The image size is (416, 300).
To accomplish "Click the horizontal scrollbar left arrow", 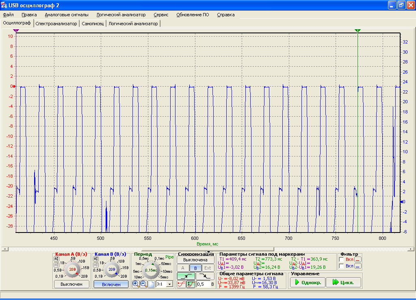I will 5,249.
